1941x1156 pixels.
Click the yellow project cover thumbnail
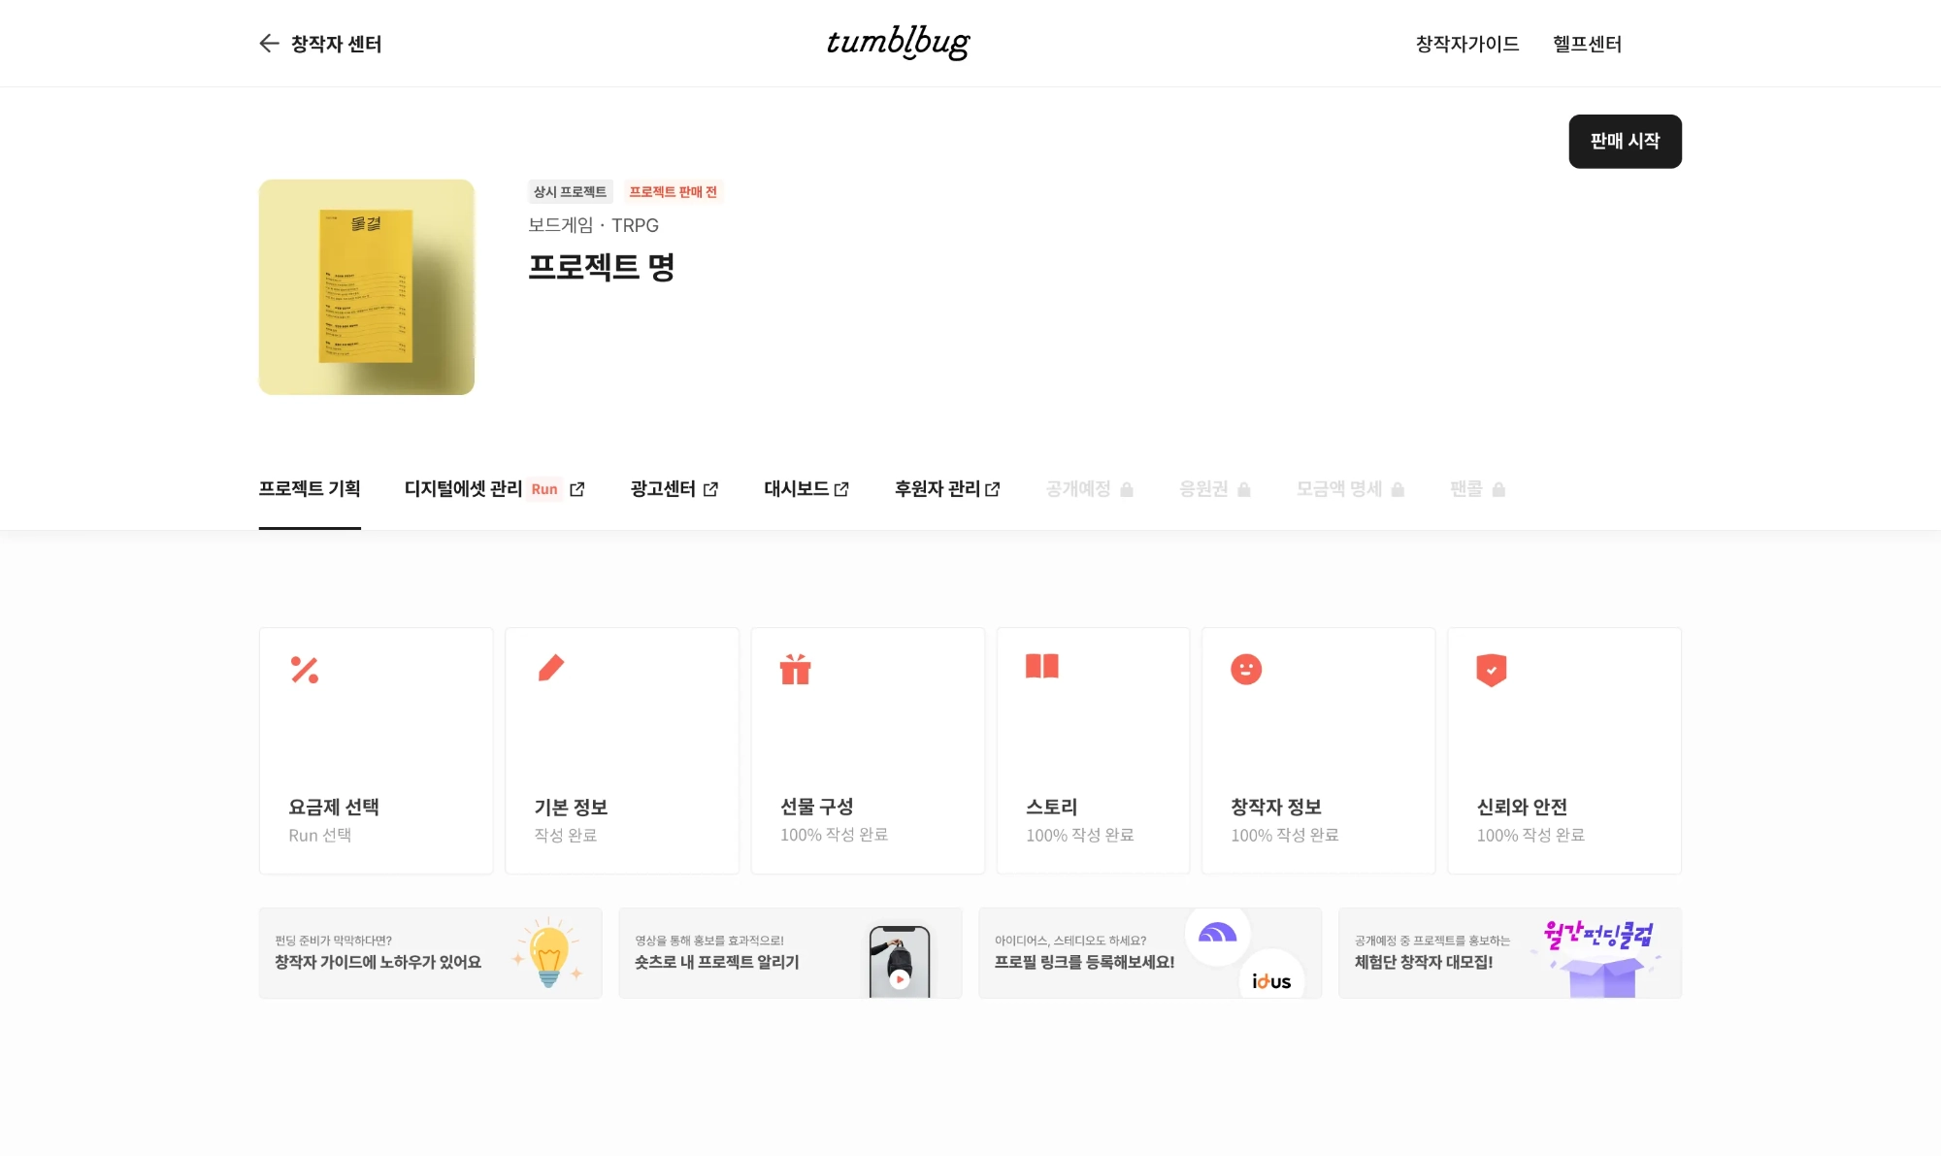click(x=366, y=286)
